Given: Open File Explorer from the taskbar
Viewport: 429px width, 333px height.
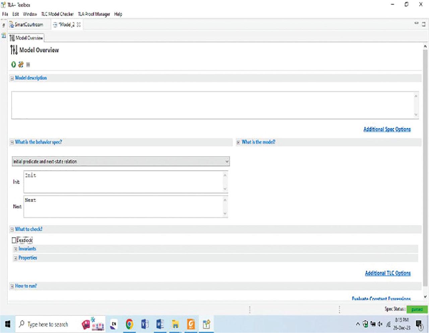Looking at the screenshot, I should coord(175,324).
